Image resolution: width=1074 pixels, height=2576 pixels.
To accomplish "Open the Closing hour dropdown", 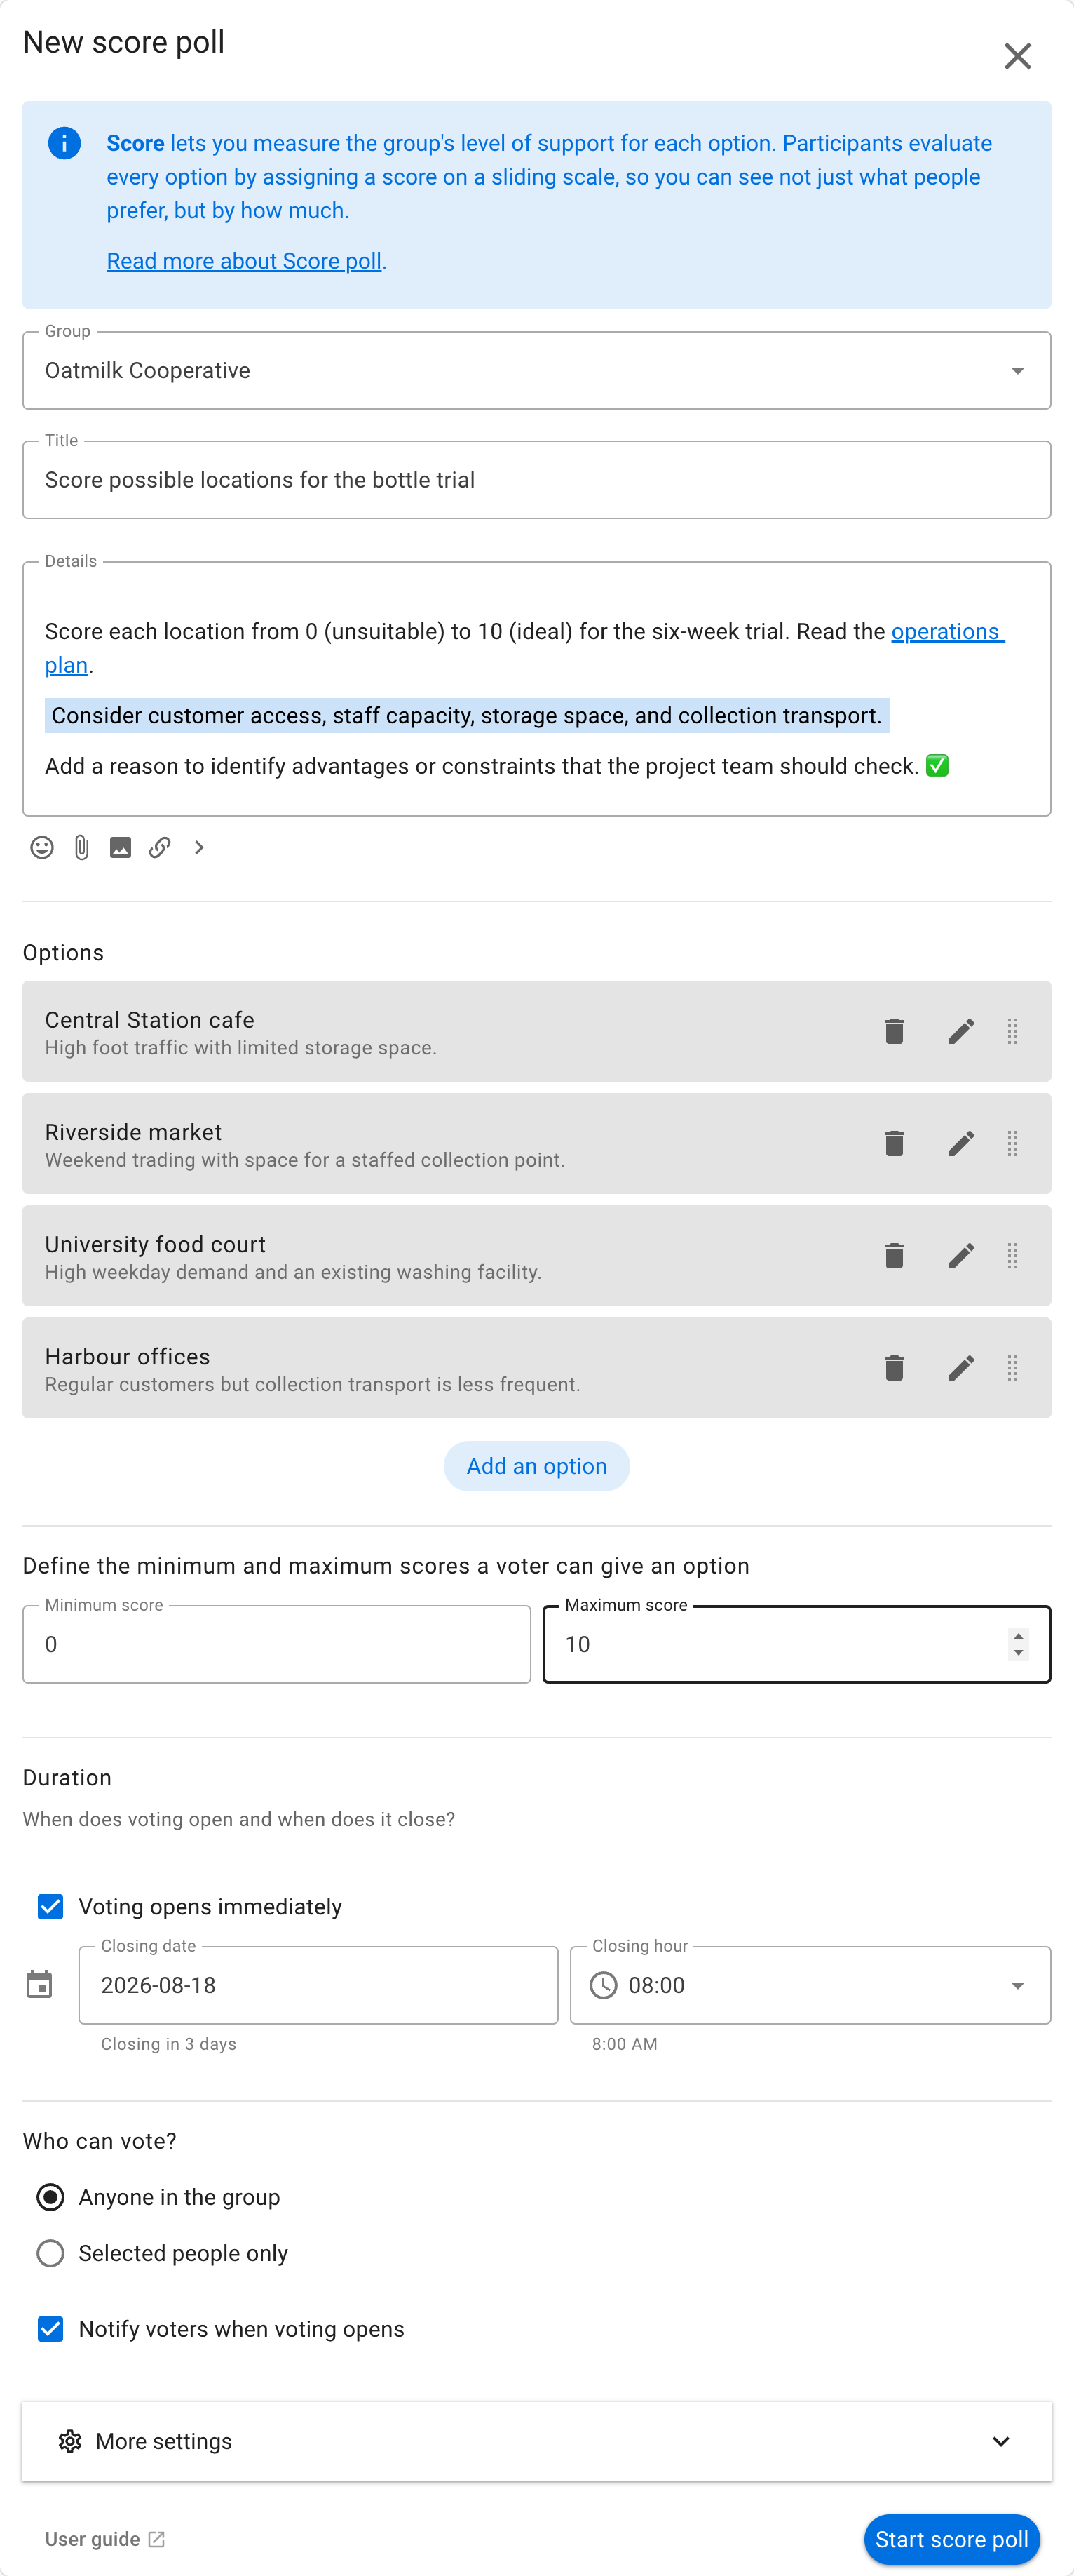I will click(810, 1984).
